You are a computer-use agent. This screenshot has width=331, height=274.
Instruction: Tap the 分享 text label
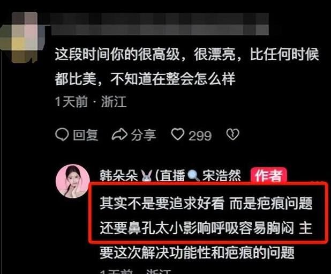click(x=144, y=135)
